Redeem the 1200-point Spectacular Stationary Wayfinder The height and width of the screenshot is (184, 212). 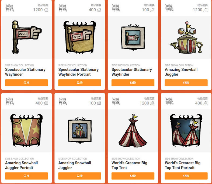[26, 83]
